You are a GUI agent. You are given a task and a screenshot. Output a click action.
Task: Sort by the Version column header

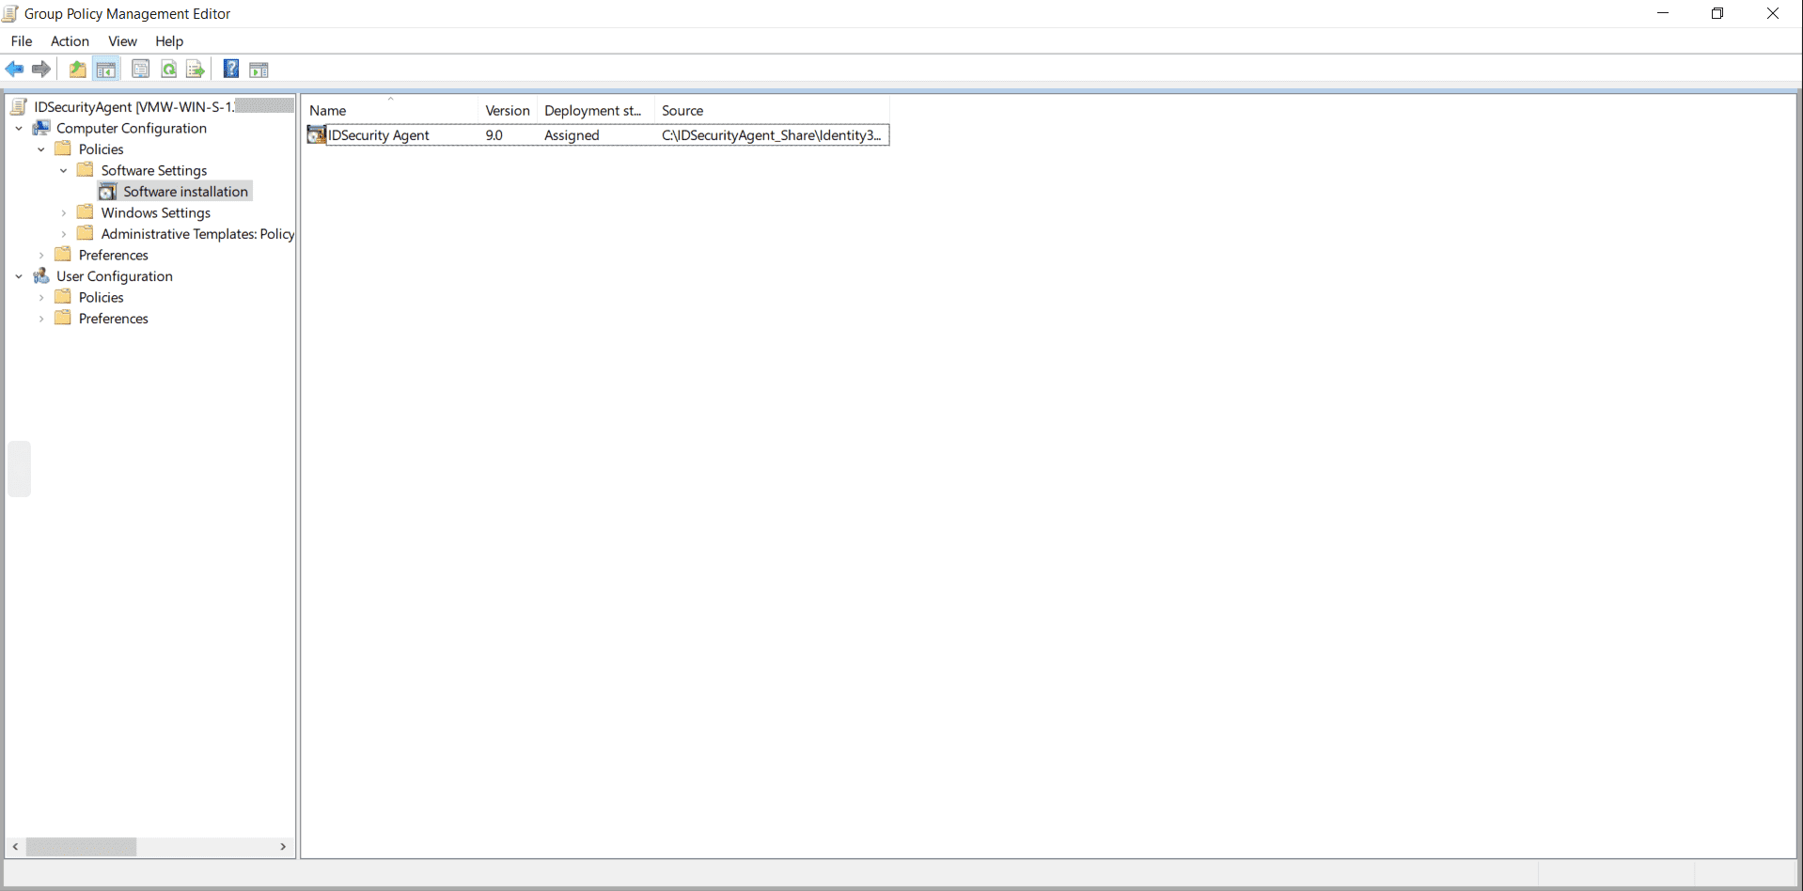(508, 110)
